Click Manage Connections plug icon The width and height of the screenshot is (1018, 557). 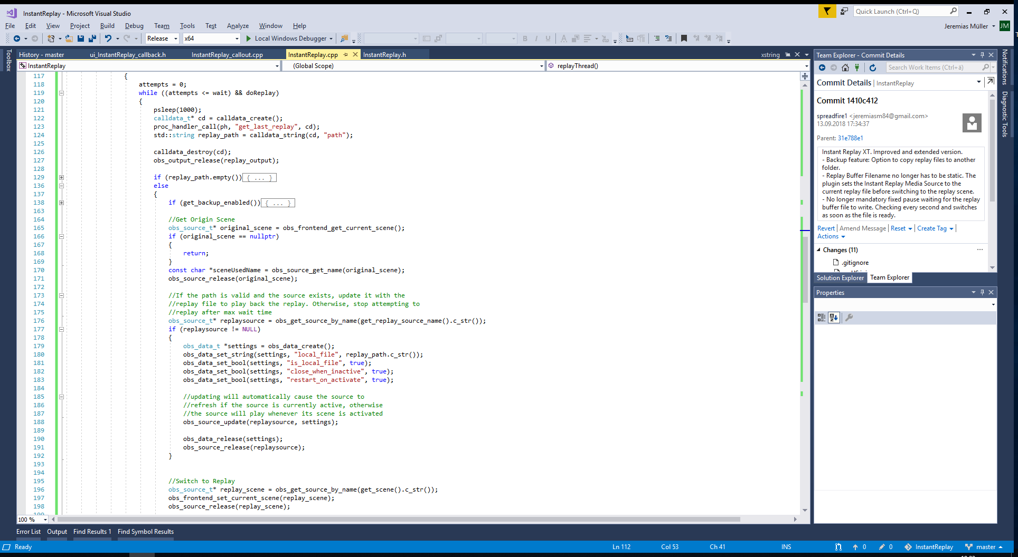click(857, 68)
